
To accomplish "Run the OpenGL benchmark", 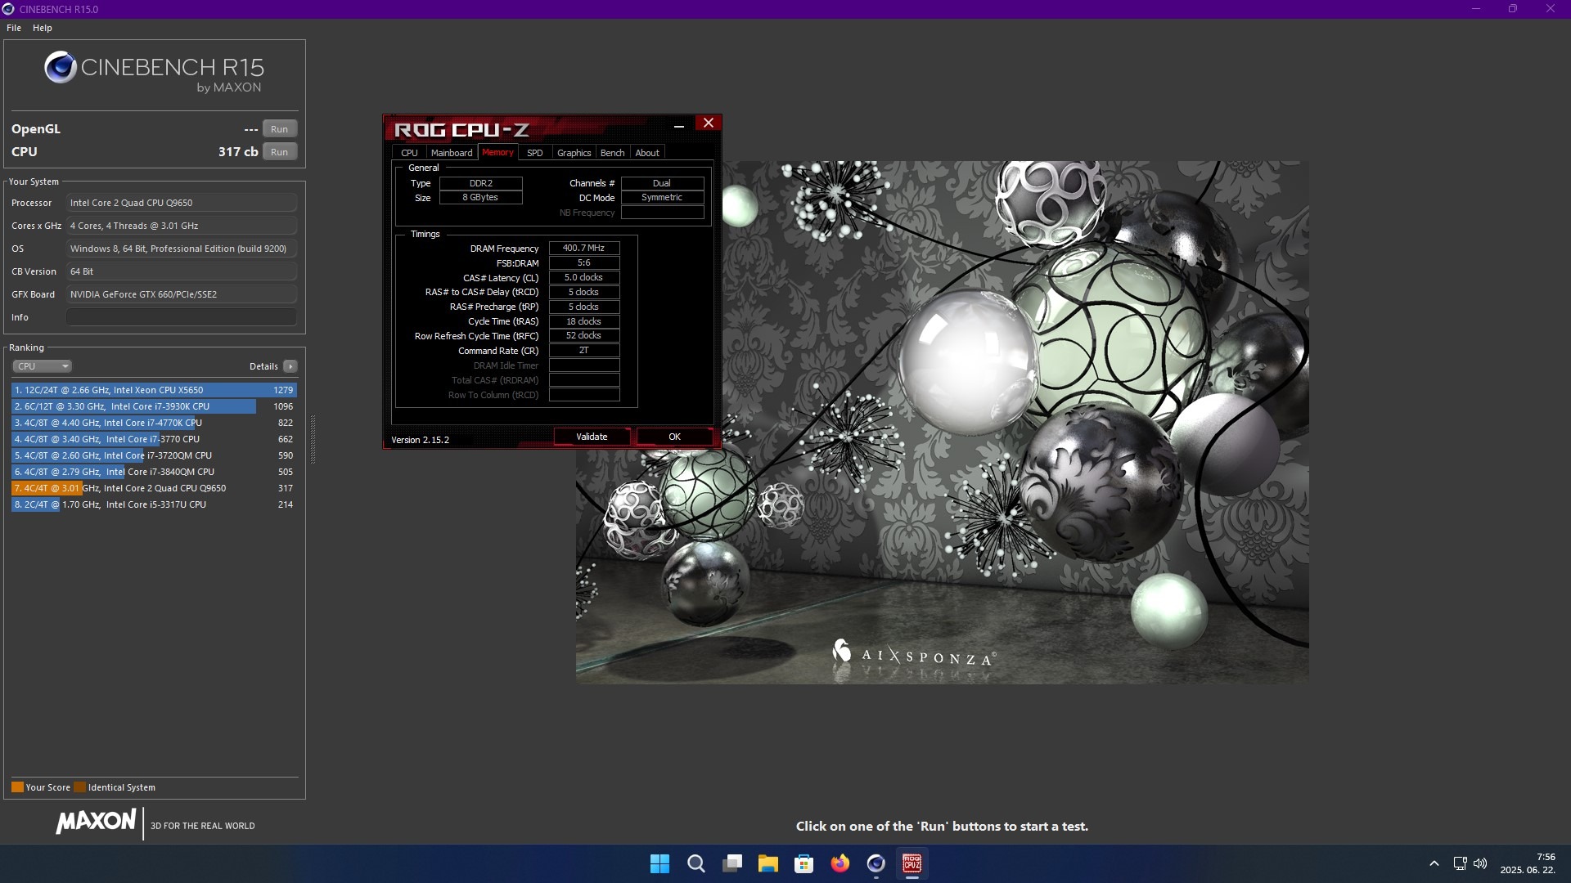I will tap(279, 129).
